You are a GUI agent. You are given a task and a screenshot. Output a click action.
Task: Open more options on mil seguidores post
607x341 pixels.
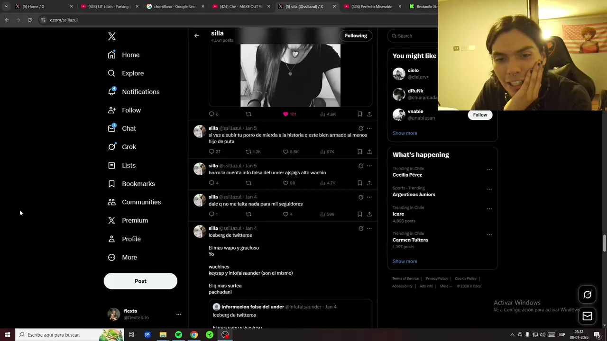click(369, 197)
